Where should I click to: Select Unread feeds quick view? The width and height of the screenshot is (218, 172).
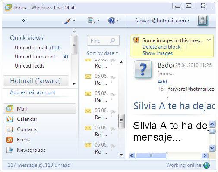click(30, 66)
